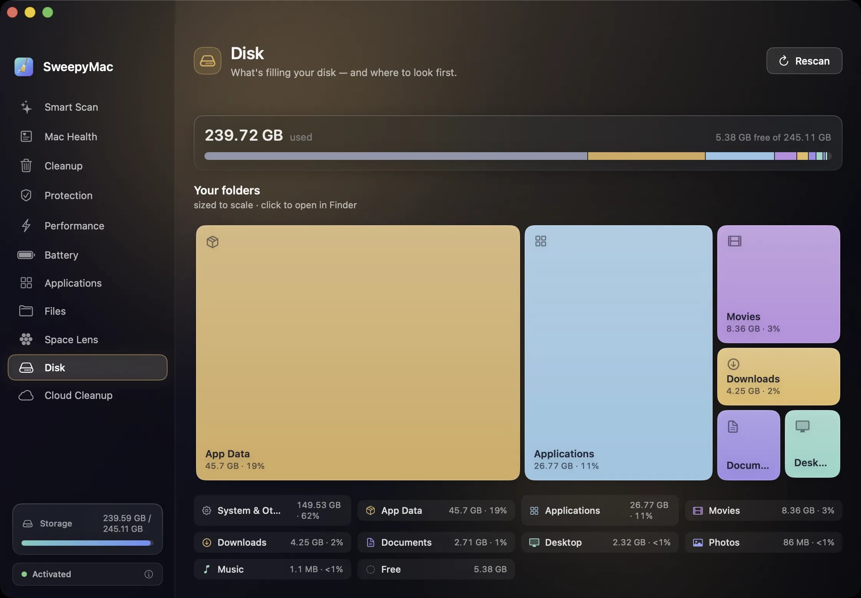
Task: Click the disk usage segmented bar
Action: pos(518,156)
